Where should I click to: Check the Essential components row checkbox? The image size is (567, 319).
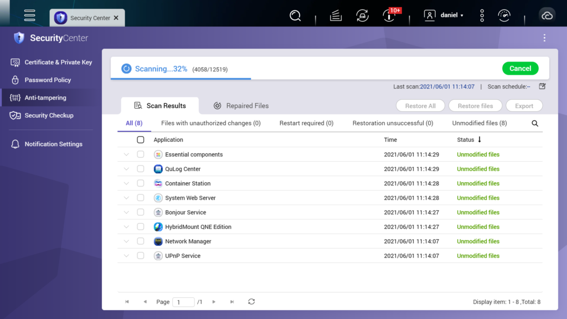(x=141, y=154)
